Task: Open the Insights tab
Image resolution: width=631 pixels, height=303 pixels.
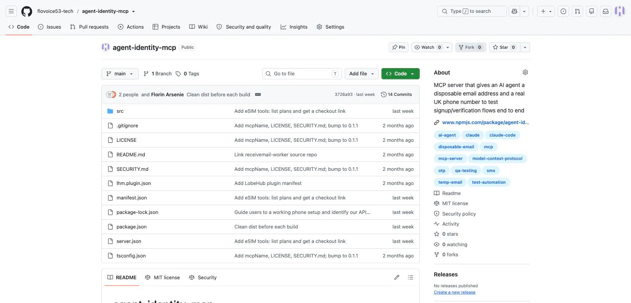Action: click(x=294, y=27)
